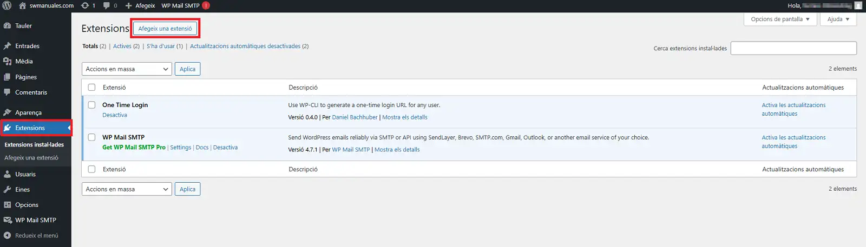Image resolution: width=866 pixels, height=247 pixels.
Task: Collapse menu with Redueix el menú
Action: pyautogui.click(x=36, y=236)
